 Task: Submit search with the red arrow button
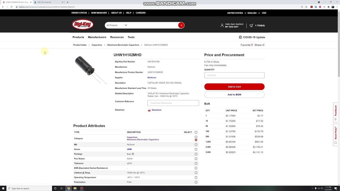(181, 25)
